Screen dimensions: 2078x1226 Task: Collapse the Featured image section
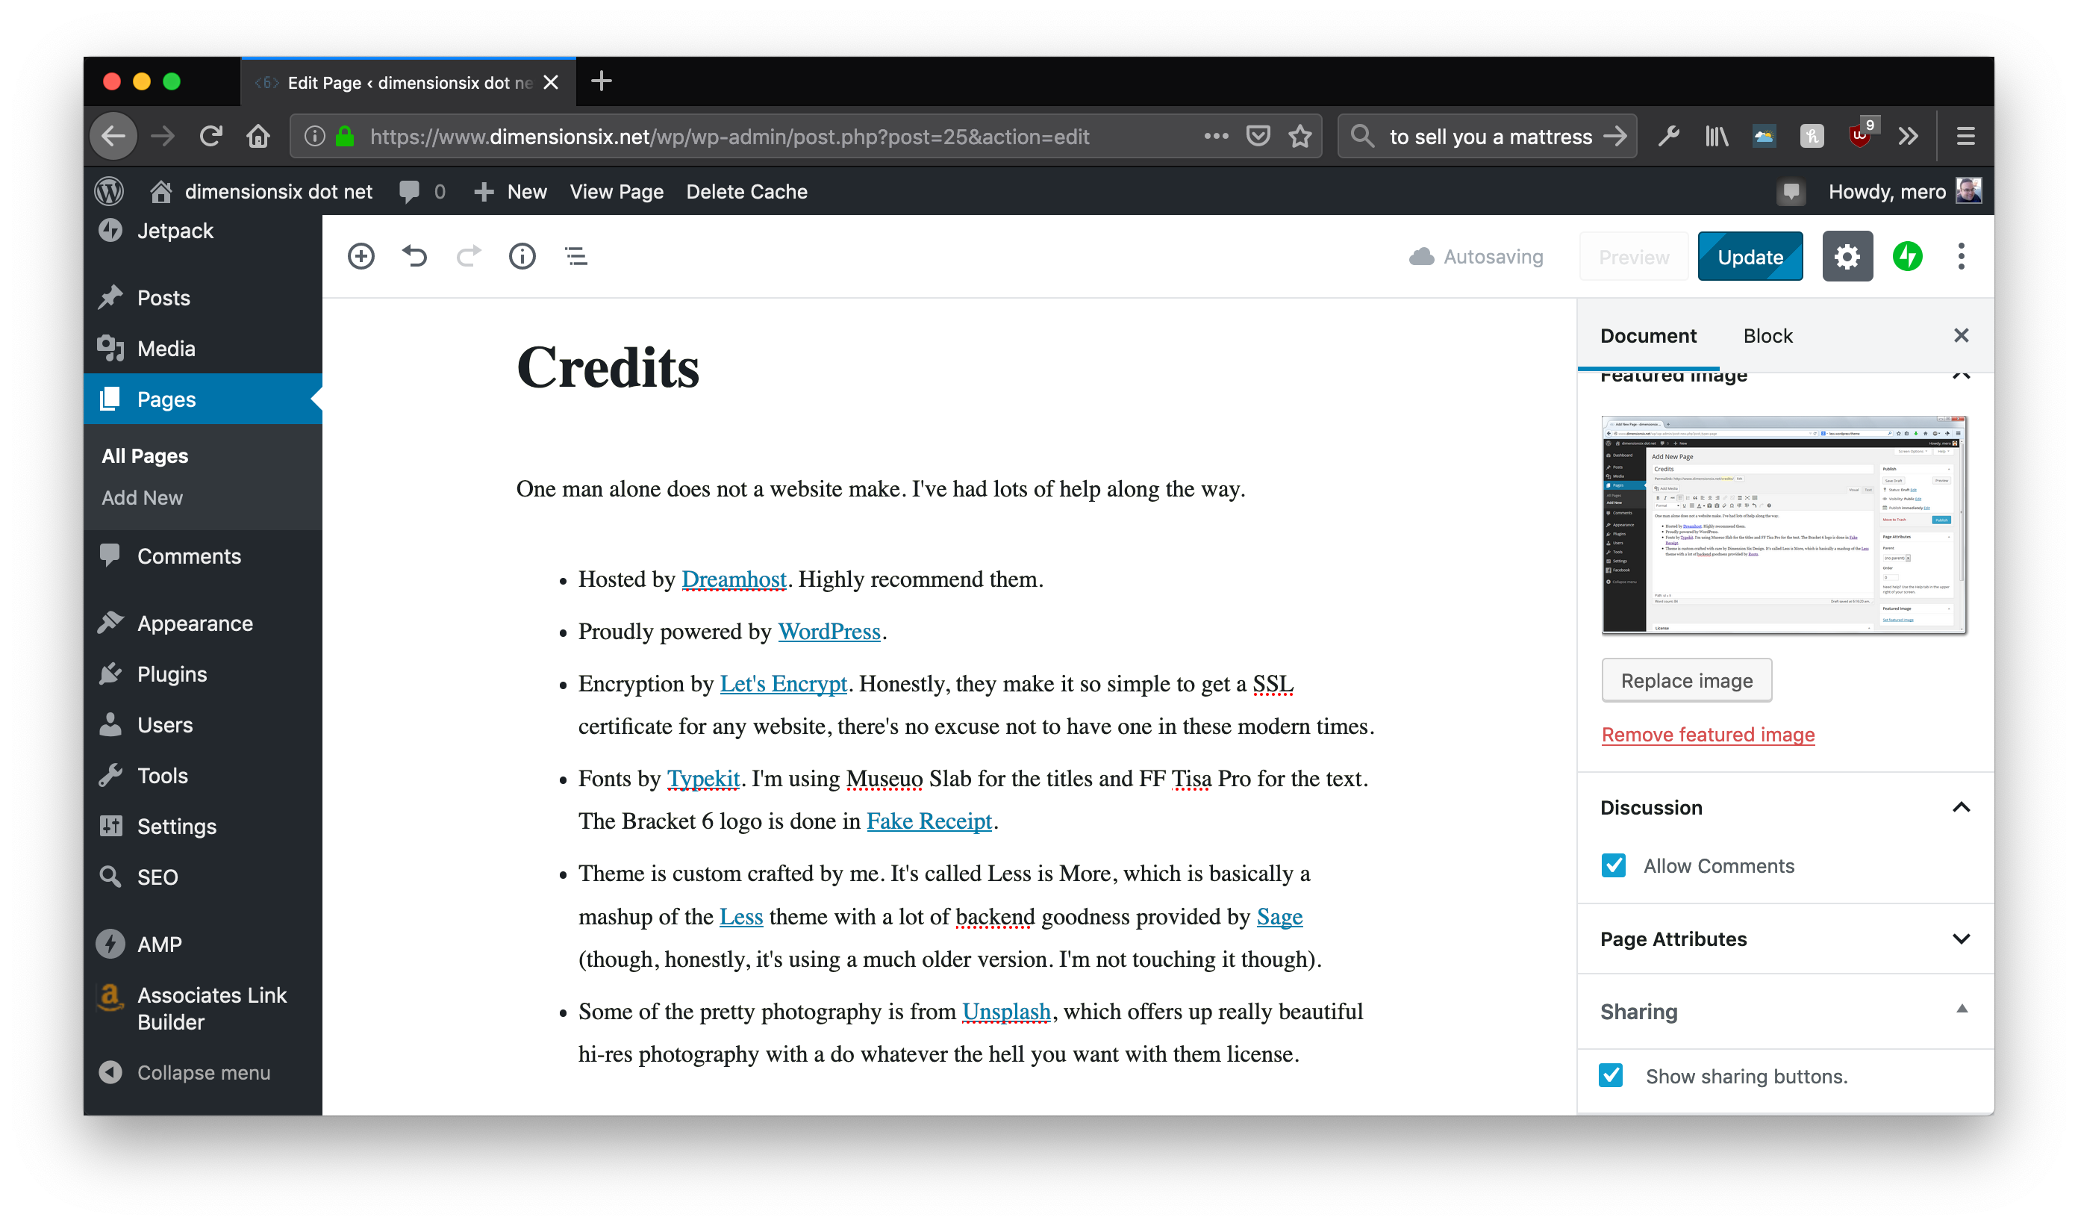tap(1961, 376)
